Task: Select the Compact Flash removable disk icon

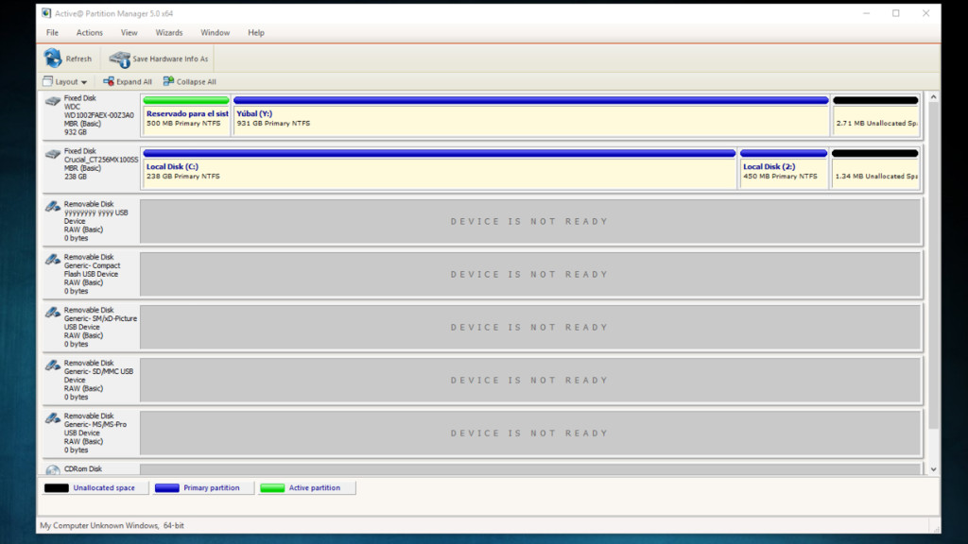Action: click(x=53, y=260)
